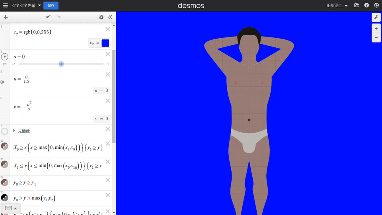Click the u = 0 value readout

[x=101, y=90]
